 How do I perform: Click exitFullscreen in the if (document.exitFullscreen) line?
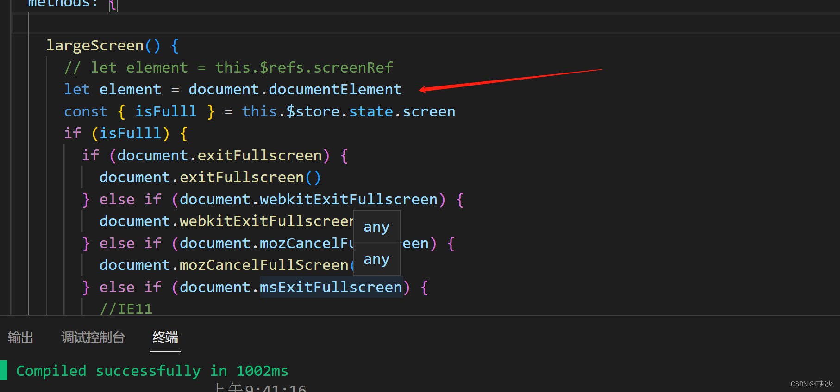260,155
